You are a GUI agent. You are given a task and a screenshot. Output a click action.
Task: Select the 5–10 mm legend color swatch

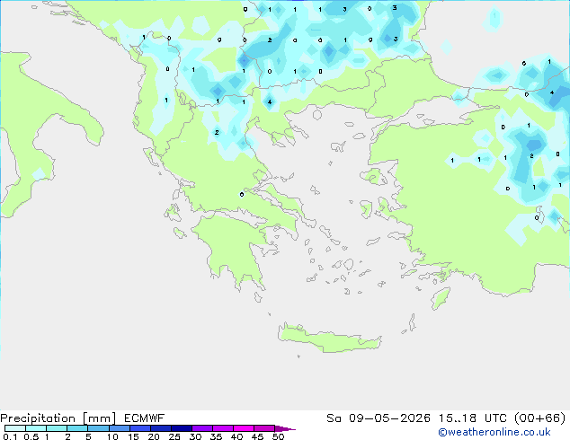98,428
